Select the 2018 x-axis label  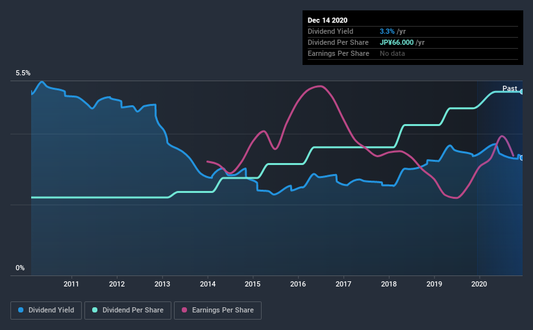pos(388,284)
